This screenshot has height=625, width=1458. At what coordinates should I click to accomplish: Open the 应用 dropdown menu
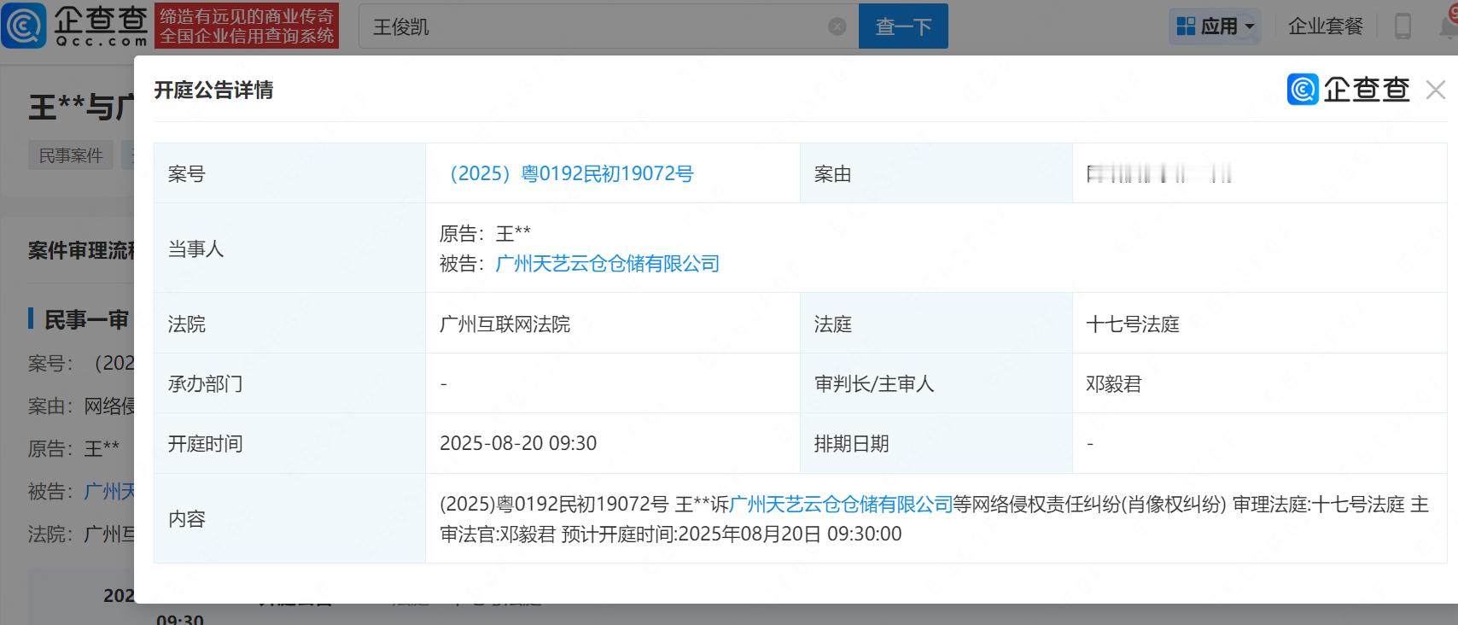point(1215,26)
